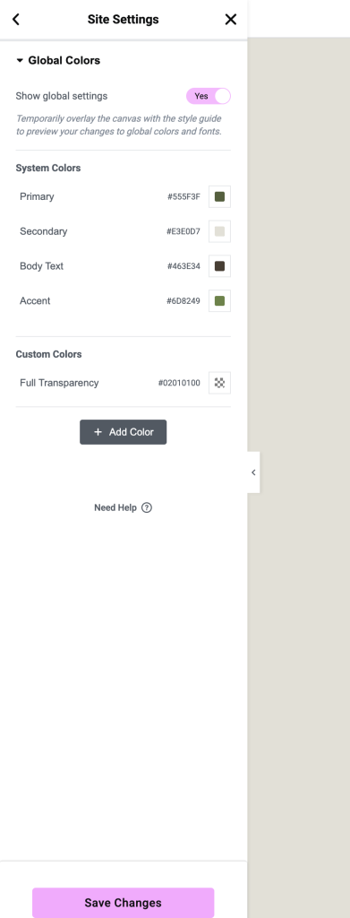The image size is (350, 918).
Task: Click the Add Color button
Action: coord(124,432)
